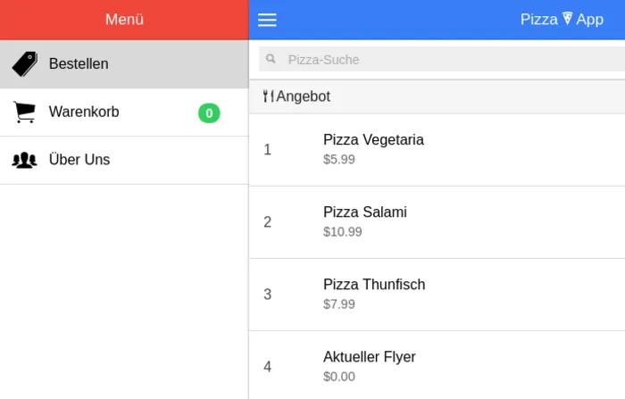This screenshot has width=625, height=399.
Task: Click the fork and knife Angebot icon
Action: pyautogui.click(x=268, y=96)
